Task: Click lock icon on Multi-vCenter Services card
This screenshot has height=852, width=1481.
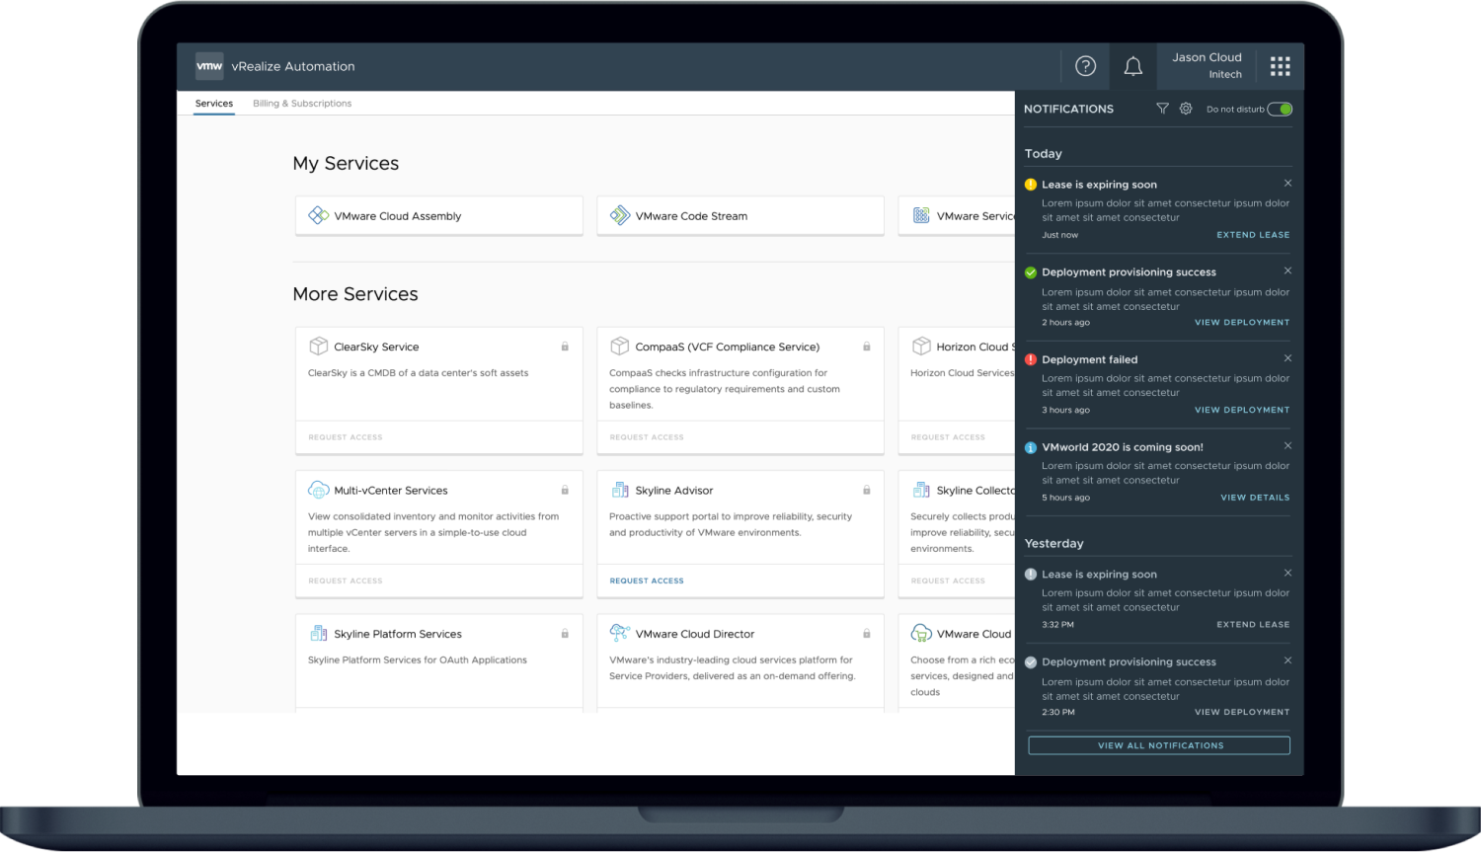Action: point(565,490)
